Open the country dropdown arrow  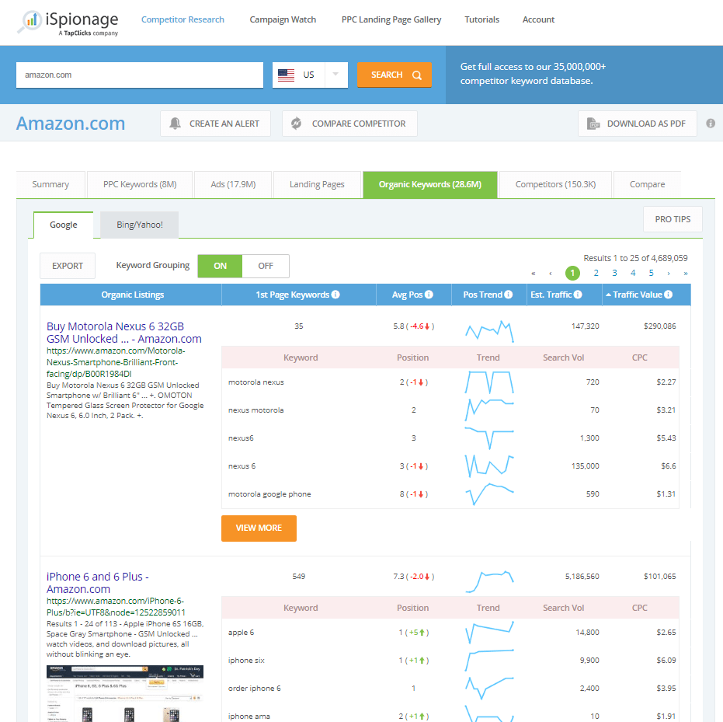(x=335, y=75)
